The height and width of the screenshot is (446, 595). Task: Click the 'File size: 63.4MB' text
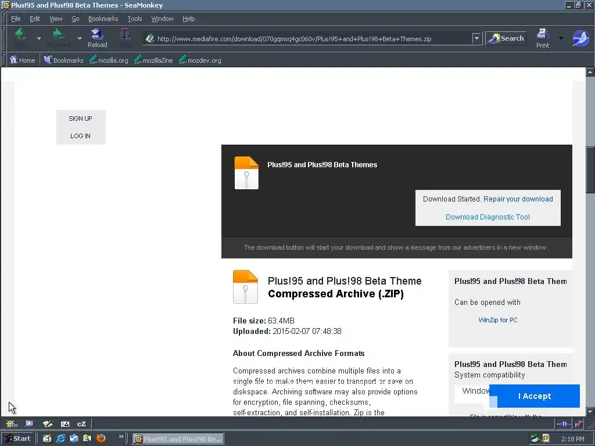point(264,321)
